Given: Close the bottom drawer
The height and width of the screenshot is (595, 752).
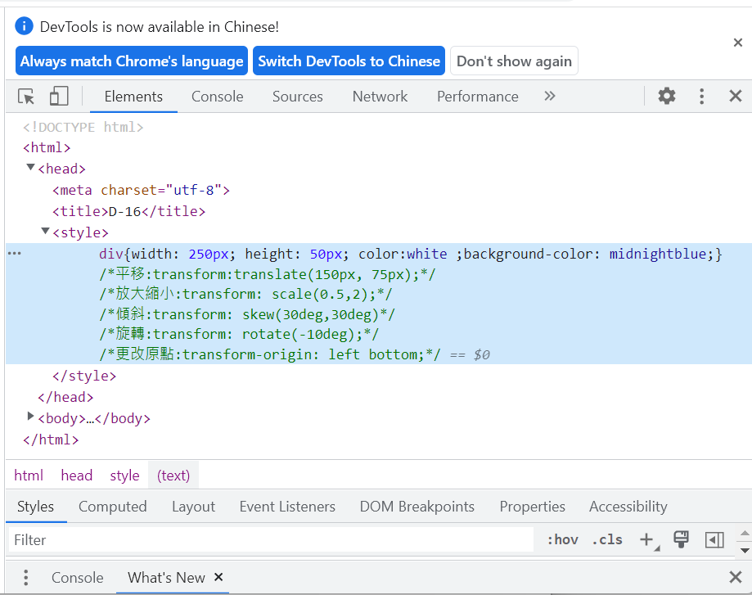Looking at the screenshot, I should click(735, 577).
